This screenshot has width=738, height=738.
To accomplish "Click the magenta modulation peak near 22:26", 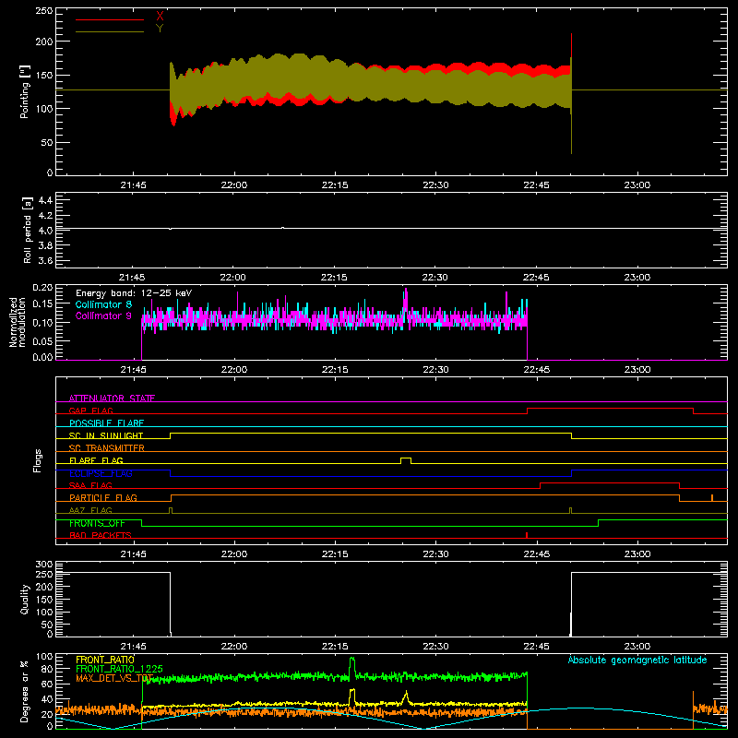I will pos(406,302).
